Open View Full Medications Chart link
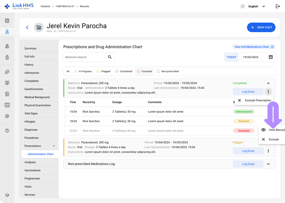Viewport: 285px width, 203px height. click(x=254, y=47)
